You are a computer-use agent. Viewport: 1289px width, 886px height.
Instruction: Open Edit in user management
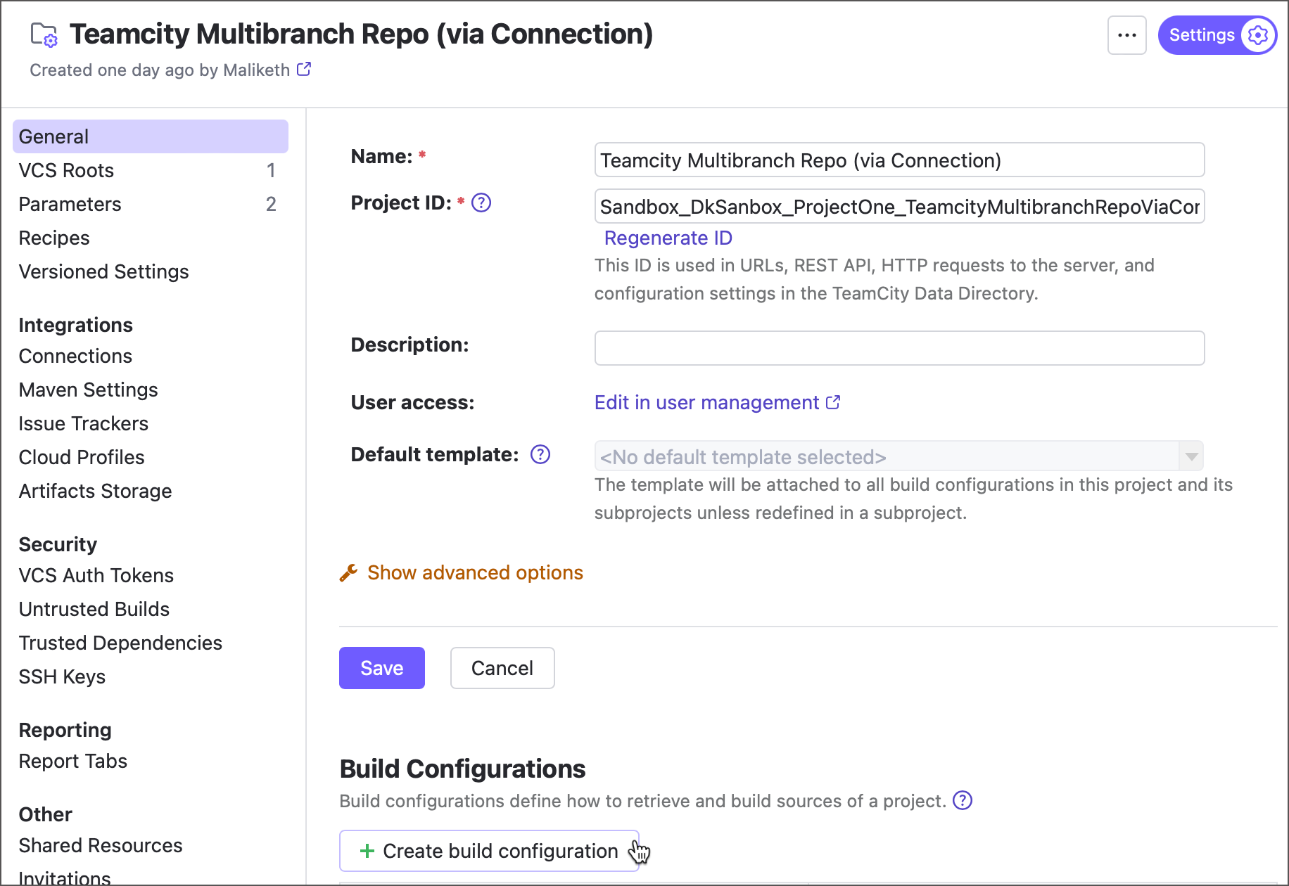706,402
